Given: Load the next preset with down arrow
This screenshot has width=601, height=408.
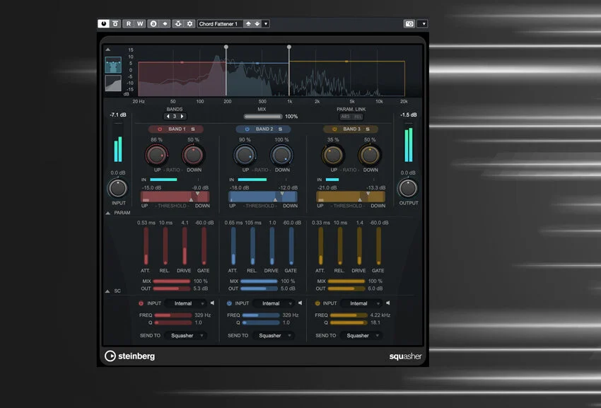Looking at the screenshot, I should (257, 24).
